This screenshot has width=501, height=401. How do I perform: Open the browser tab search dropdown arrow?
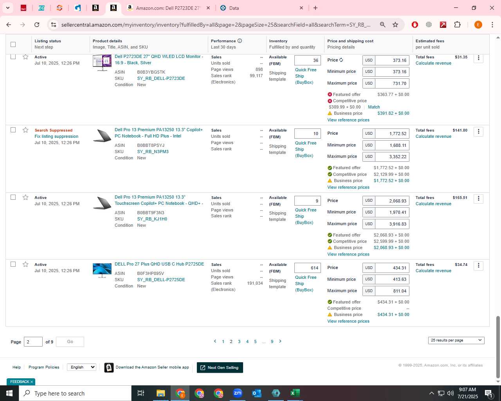[x=7, y=8]
